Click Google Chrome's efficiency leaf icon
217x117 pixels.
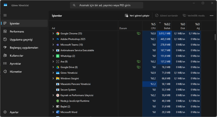(x=139, y=33)
